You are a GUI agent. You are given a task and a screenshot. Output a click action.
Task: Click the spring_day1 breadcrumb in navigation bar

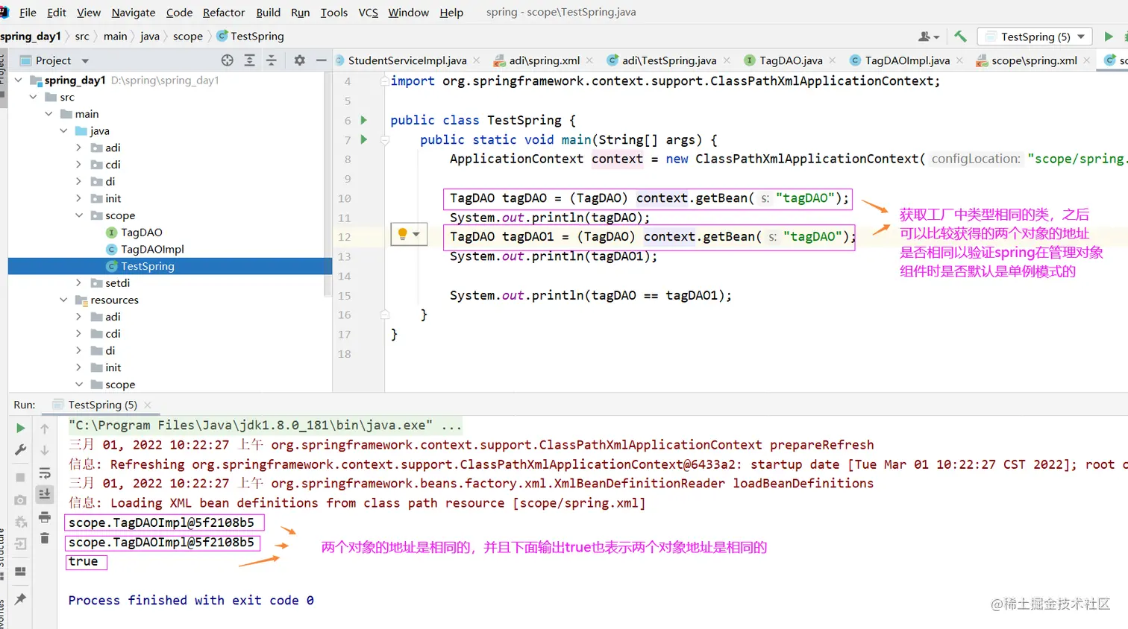(31, 36)
